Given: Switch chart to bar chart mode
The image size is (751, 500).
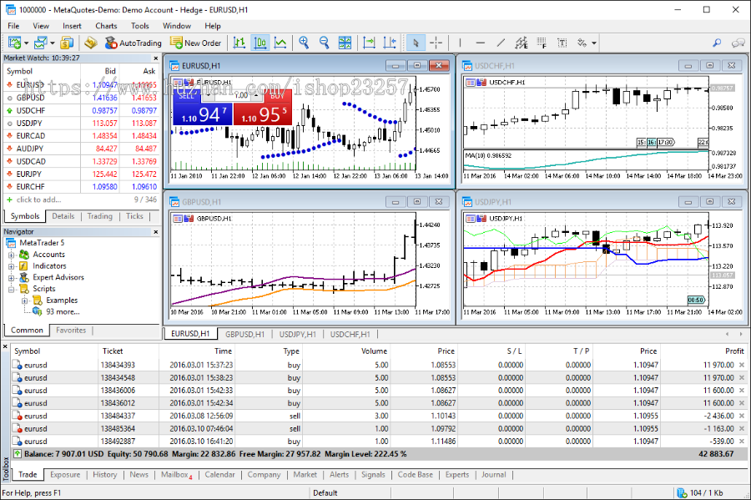Looking at the screenshot, I should (x=239, y=43).
